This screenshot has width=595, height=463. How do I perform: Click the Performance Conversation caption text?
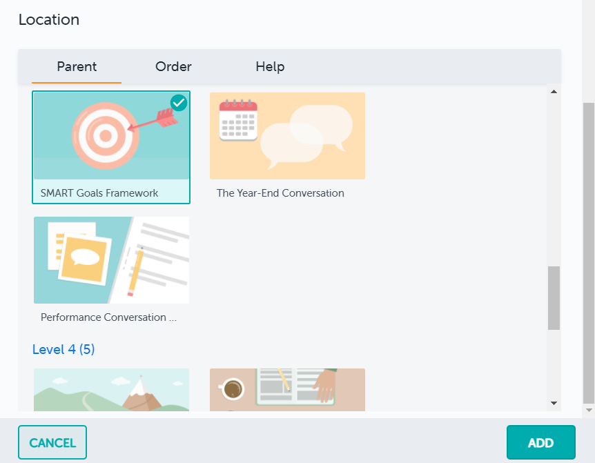[x=108, y=317]
